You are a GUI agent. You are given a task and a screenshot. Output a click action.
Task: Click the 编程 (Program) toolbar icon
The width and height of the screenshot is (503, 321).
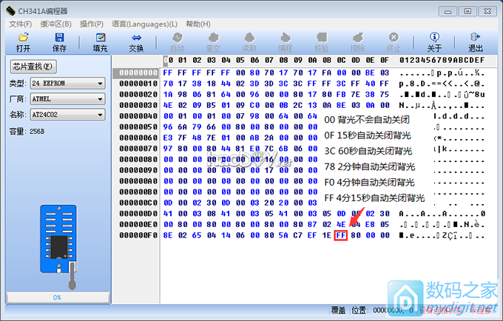[285, 42]
